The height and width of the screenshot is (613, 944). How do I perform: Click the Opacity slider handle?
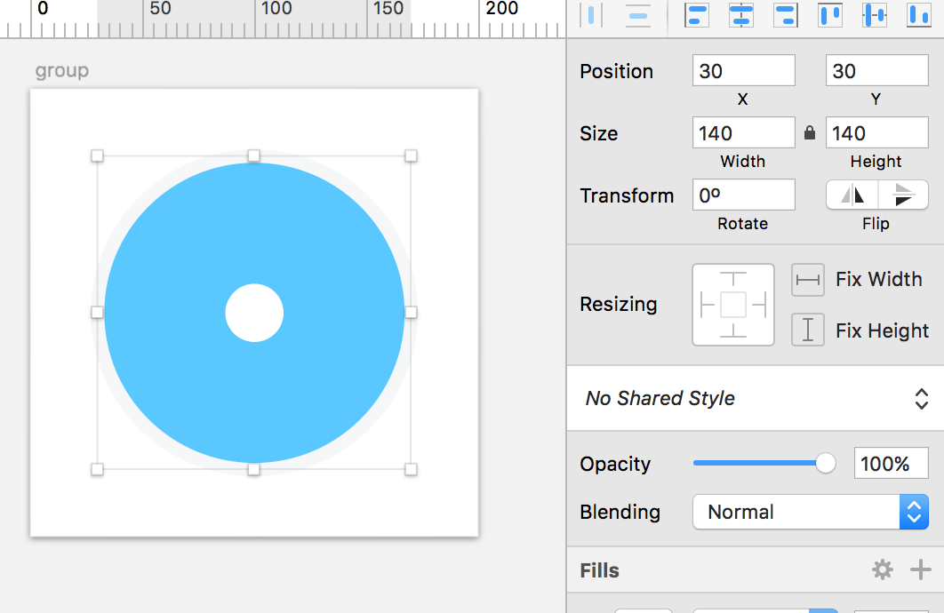click(x=826, y=463)
